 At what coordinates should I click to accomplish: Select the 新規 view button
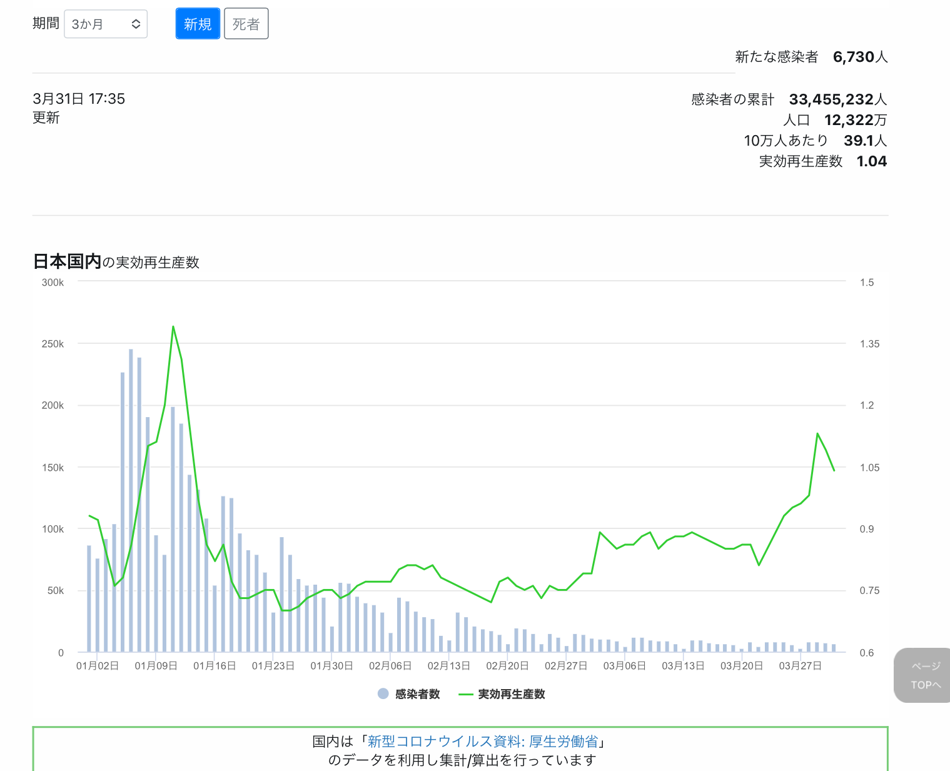point(198,24)
